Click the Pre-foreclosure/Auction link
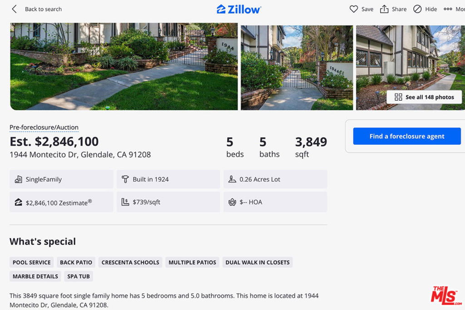 44,128
